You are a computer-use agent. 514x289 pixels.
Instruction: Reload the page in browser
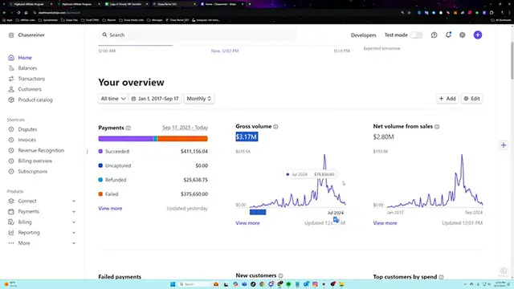18,13
